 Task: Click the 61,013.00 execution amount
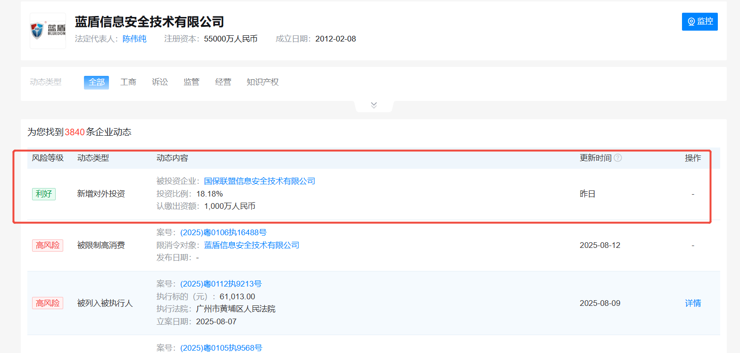[x=237, y=296]
